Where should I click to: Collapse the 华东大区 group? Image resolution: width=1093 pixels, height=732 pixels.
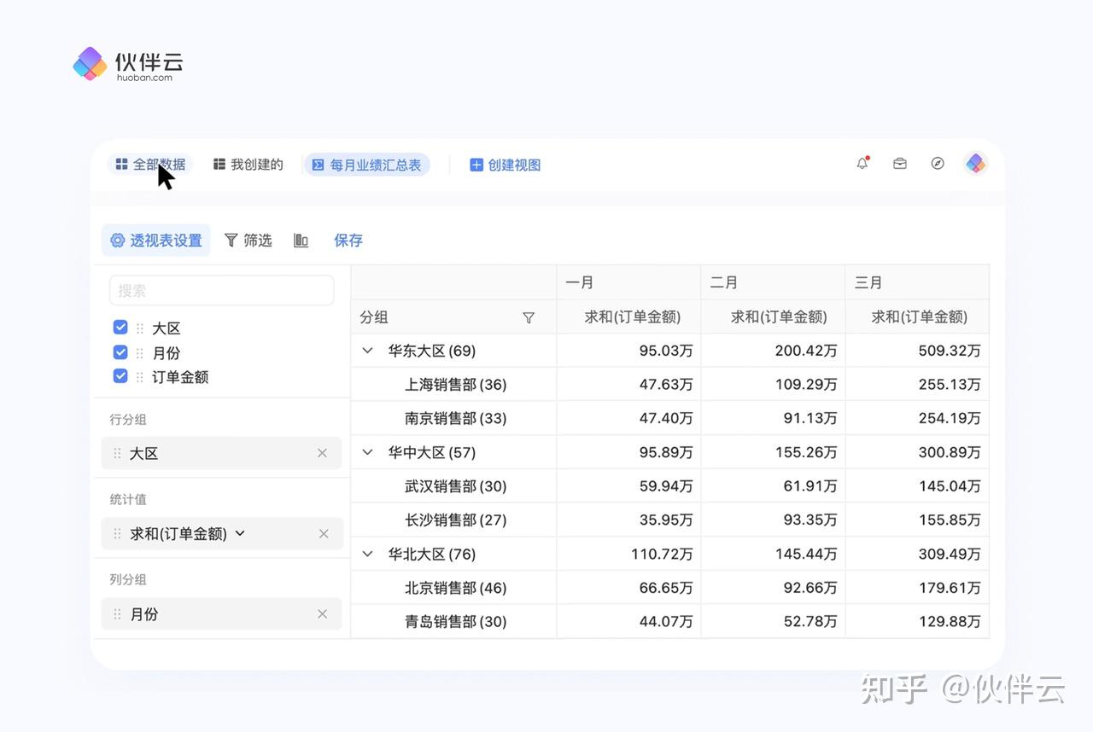(x=368, y=351)
